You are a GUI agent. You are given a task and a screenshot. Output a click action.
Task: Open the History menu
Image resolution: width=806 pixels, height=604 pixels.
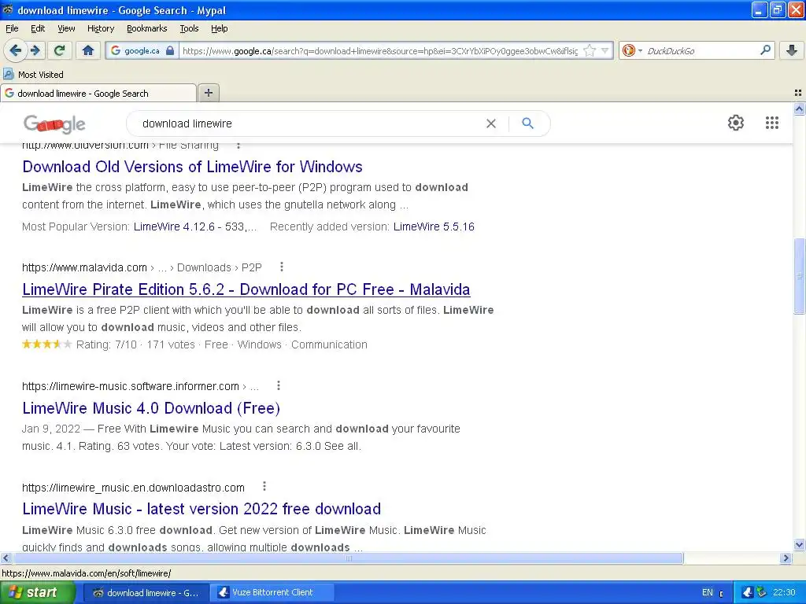[x=100, y=28]
